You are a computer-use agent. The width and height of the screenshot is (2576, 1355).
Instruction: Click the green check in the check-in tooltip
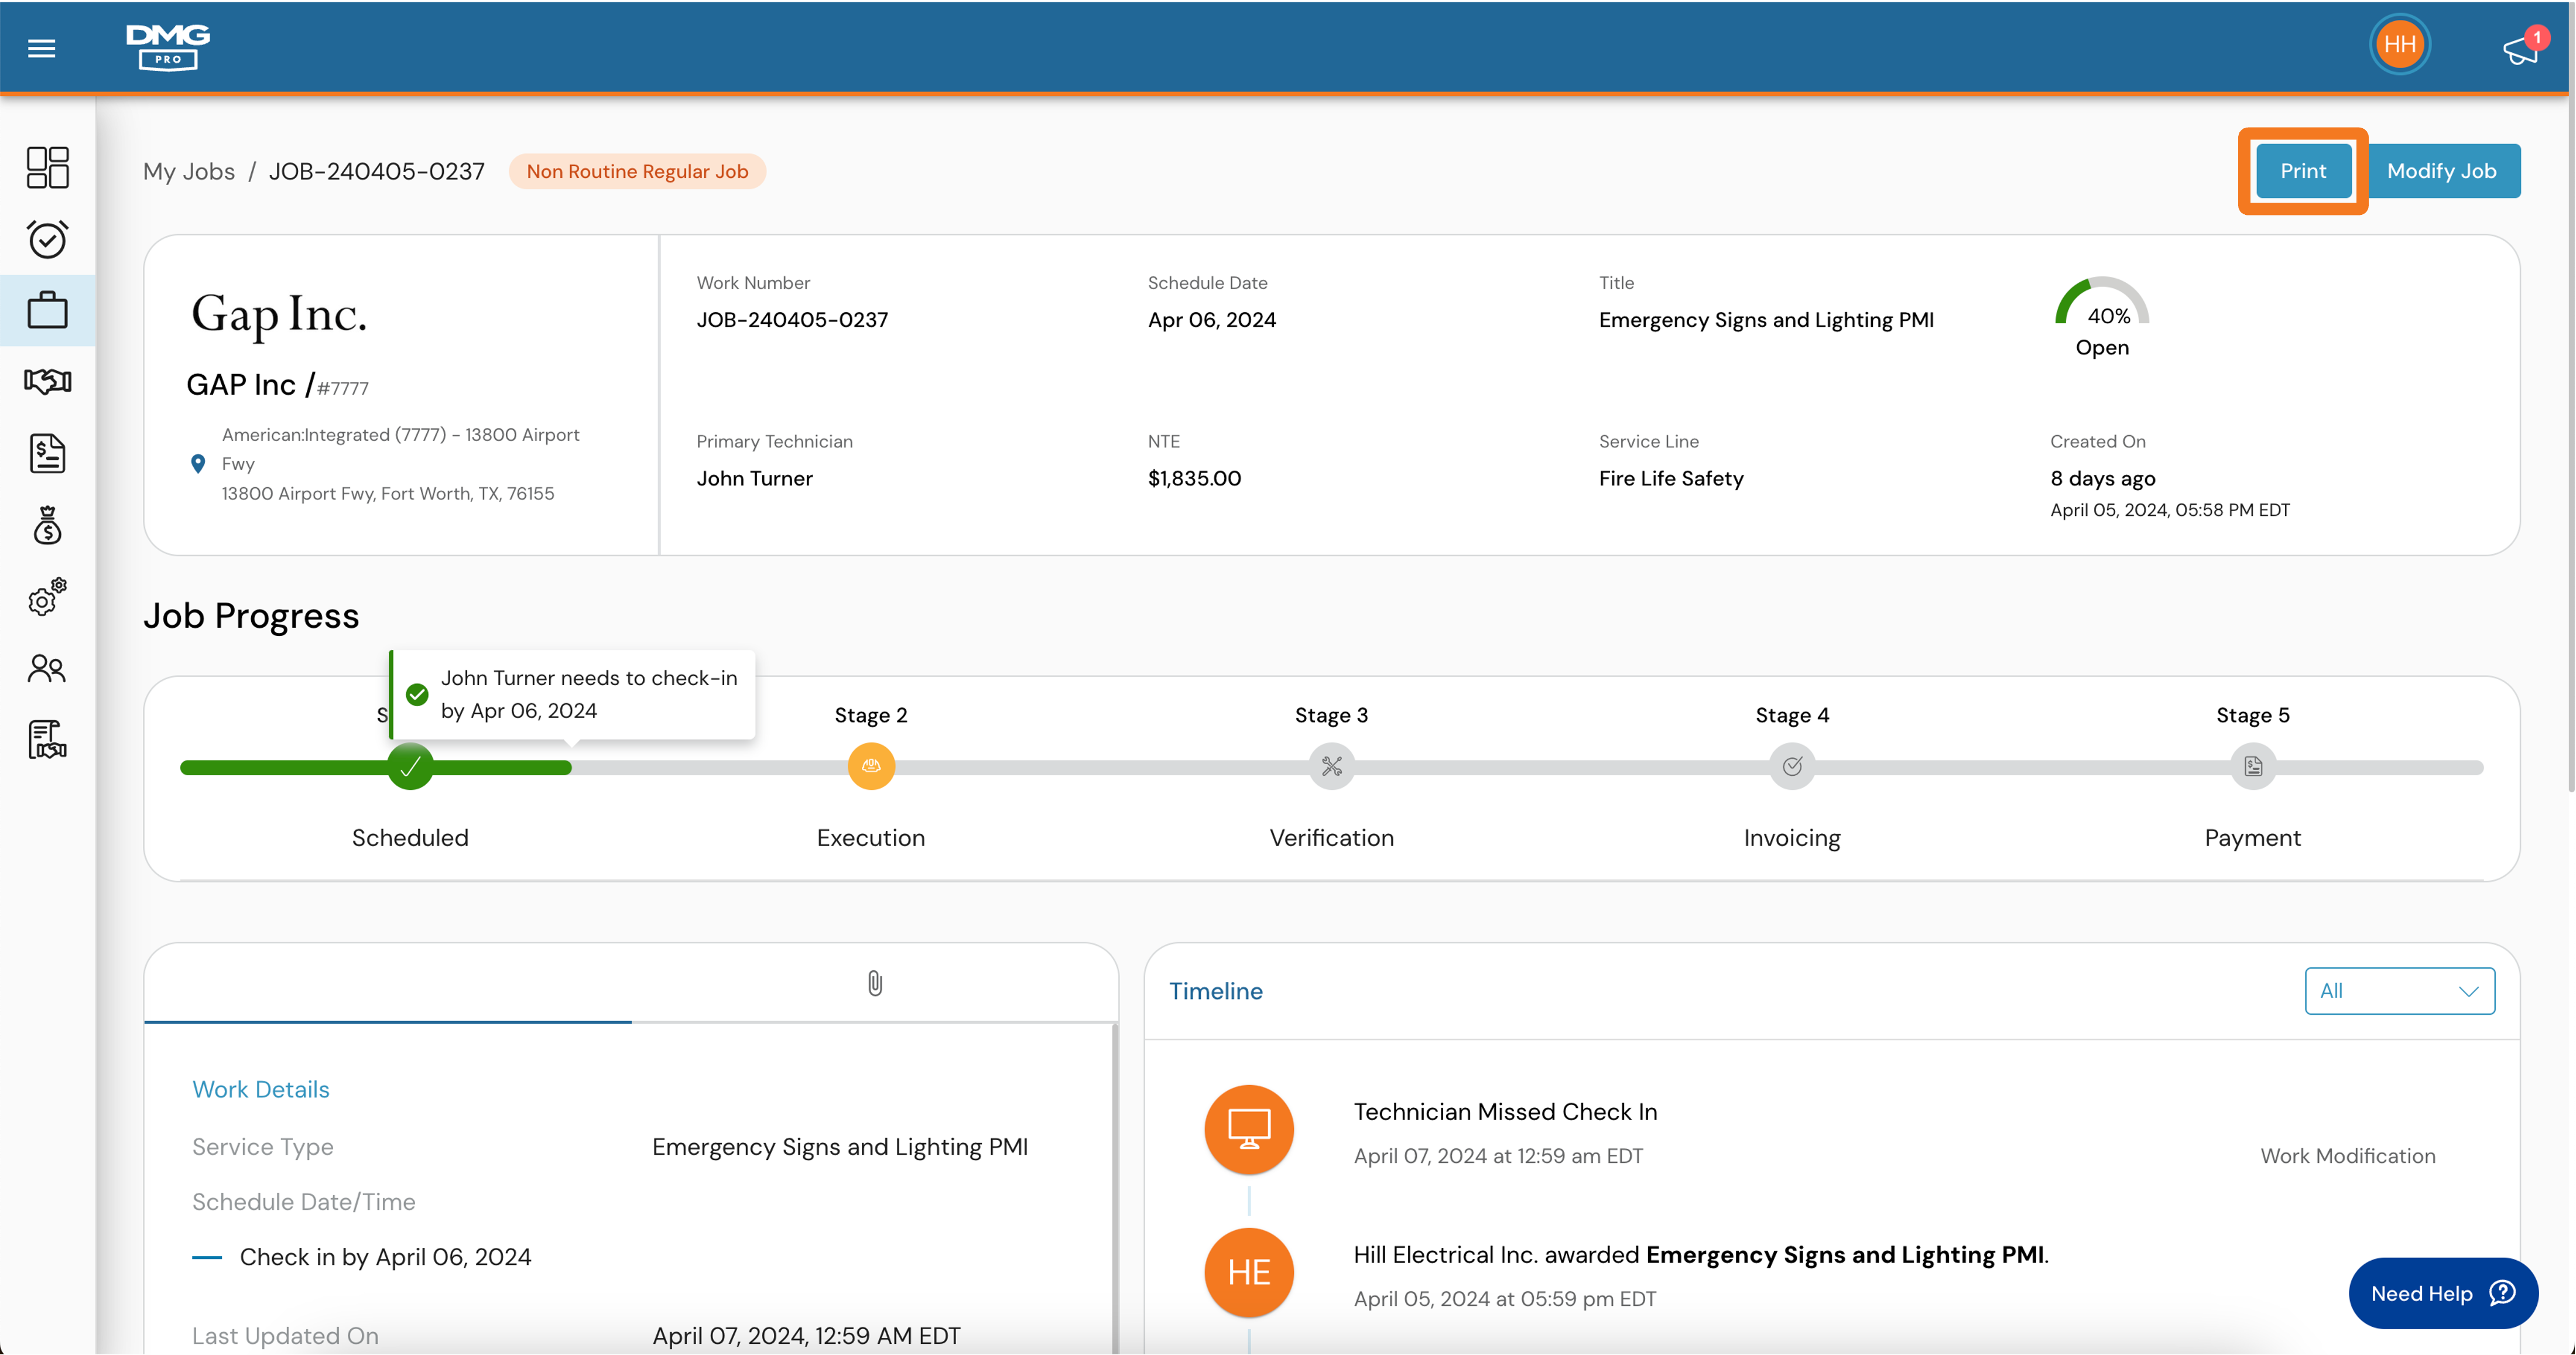pyautogui.click(x=417, y=695)
